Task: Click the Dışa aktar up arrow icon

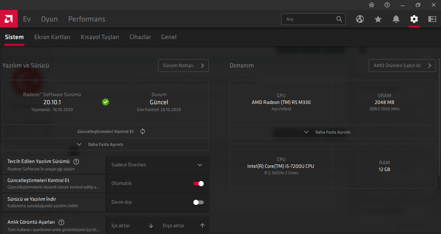Action: (x=202, y=226)
